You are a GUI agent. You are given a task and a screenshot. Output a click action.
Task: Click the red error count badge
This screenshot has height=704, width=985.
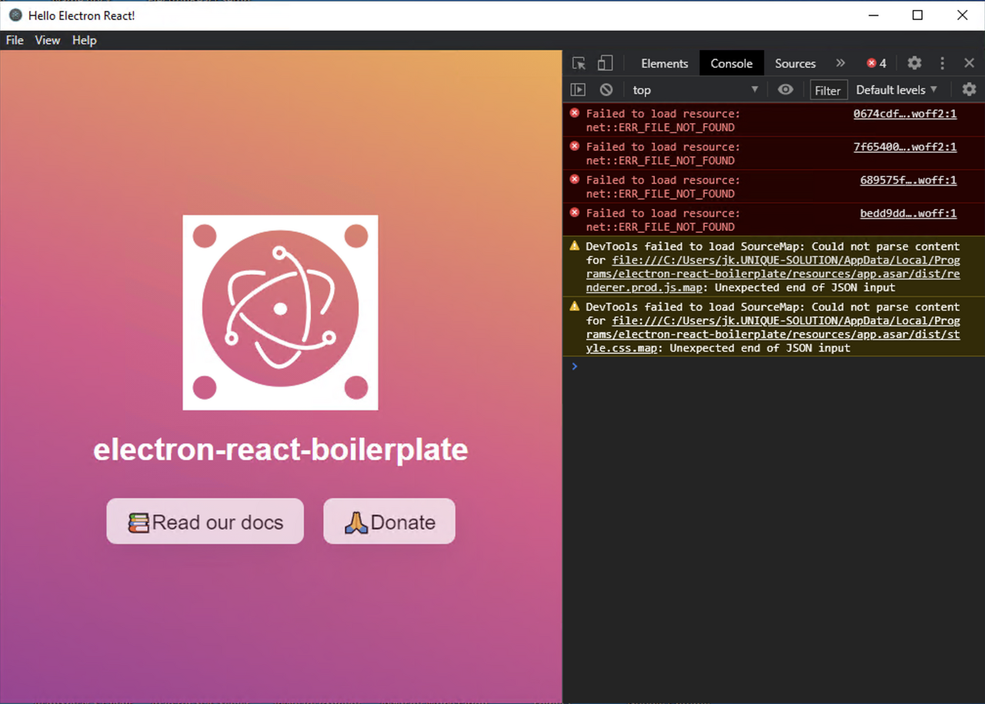tap(876, 63)
